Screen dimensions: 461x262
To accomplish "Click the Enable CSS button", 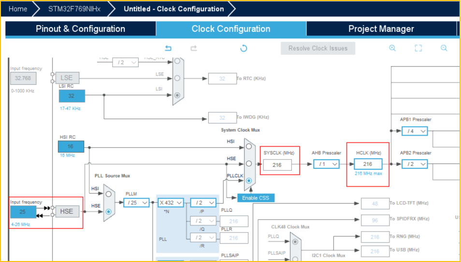I will [256, 198].
